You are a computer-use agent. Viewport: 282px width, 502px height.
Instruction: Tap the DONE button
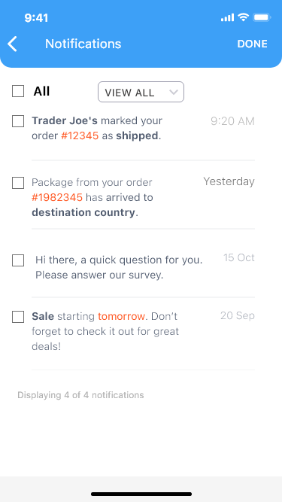tap(252, 44)
